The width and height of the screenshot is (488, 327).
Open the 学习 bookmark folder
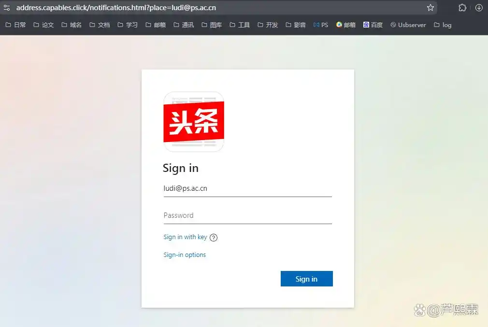(128, 25)
